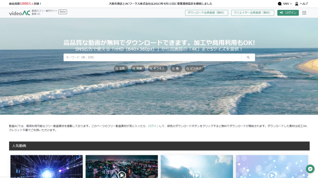The width and height of the screenshot is (318, 178).
Task: Click the 人気動画 section header
Action: [x=159, y=146]
